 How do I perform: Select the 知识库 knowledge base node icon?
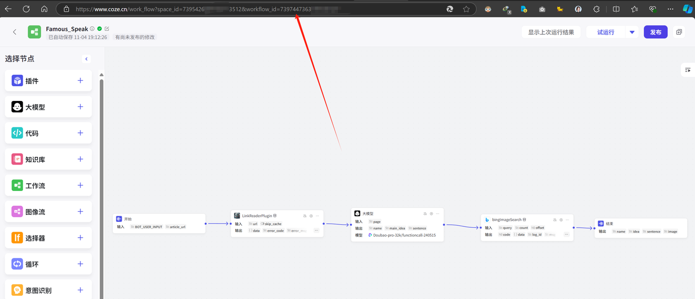tap(17, 160)
